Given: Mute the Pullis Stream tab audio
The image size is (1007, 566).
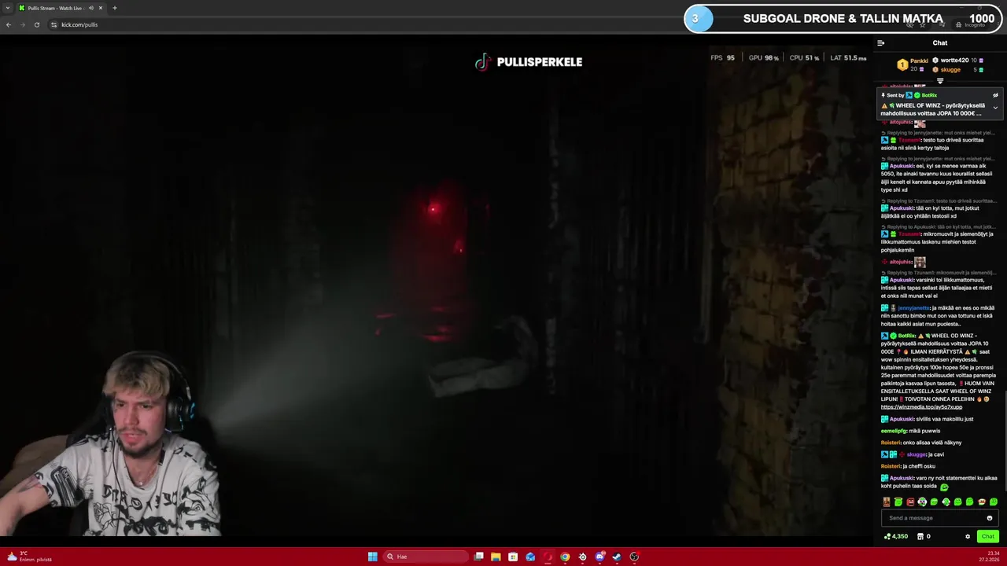Looking at the screenshot, I should [91, 8].
